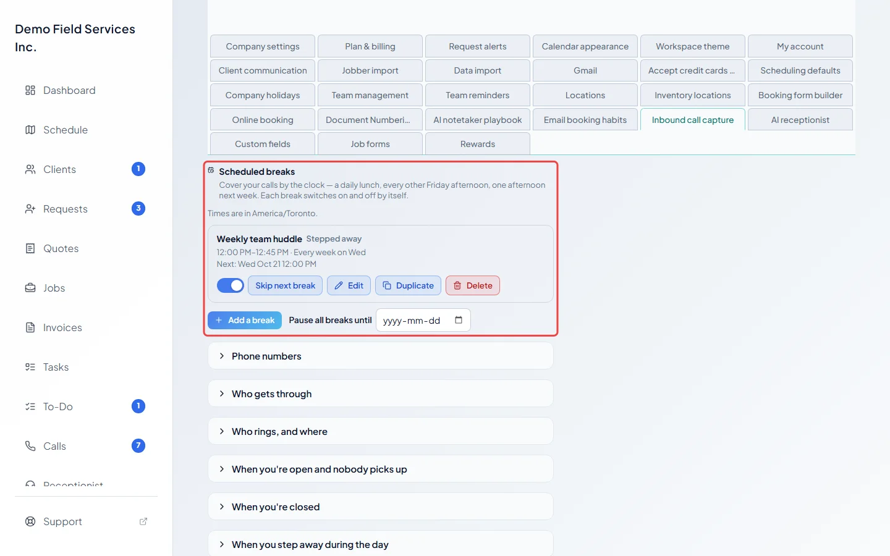Expand Who rings, and where section
Viewport: 890px width, 556px height.
click(x=381, y=432)
